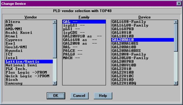Select Plus Logic ->PROM vendor
This screenshot has width=183, height=105.
(x=29, y=72)
